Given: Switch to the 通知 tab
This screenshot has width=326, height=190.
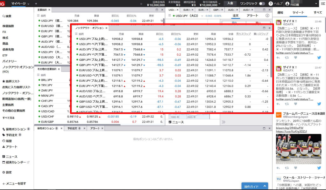Looking at the screenshot, I should [280, 12].
